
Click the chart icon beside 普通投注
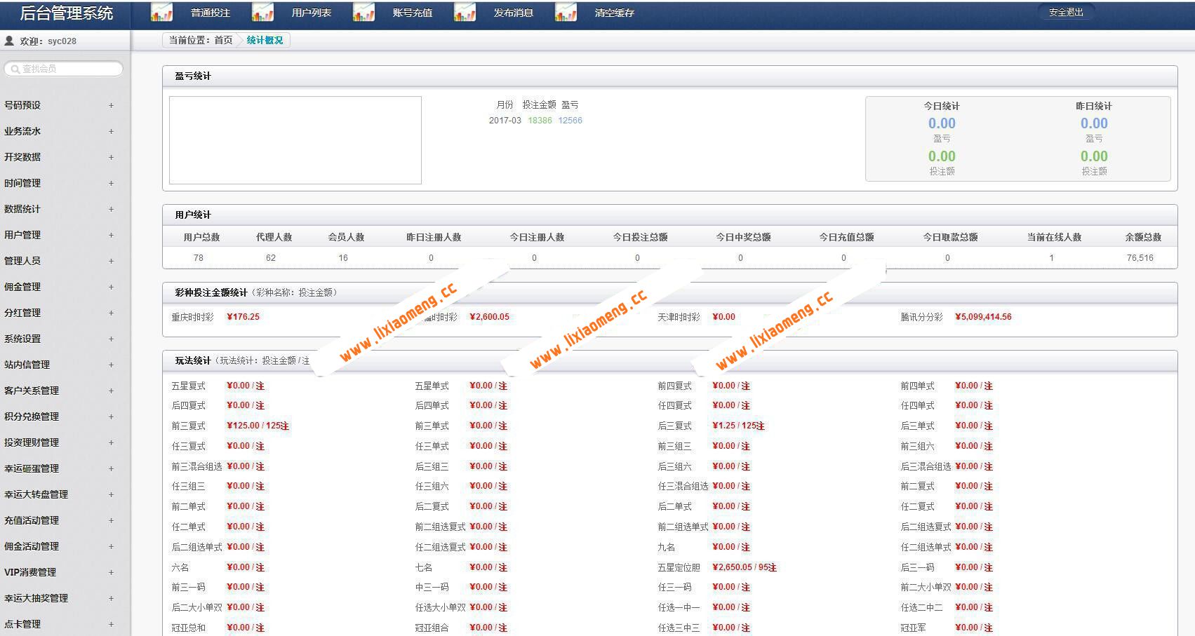(161, 13)
